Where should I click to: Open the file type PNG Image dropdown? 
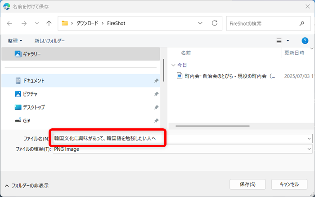309,149
